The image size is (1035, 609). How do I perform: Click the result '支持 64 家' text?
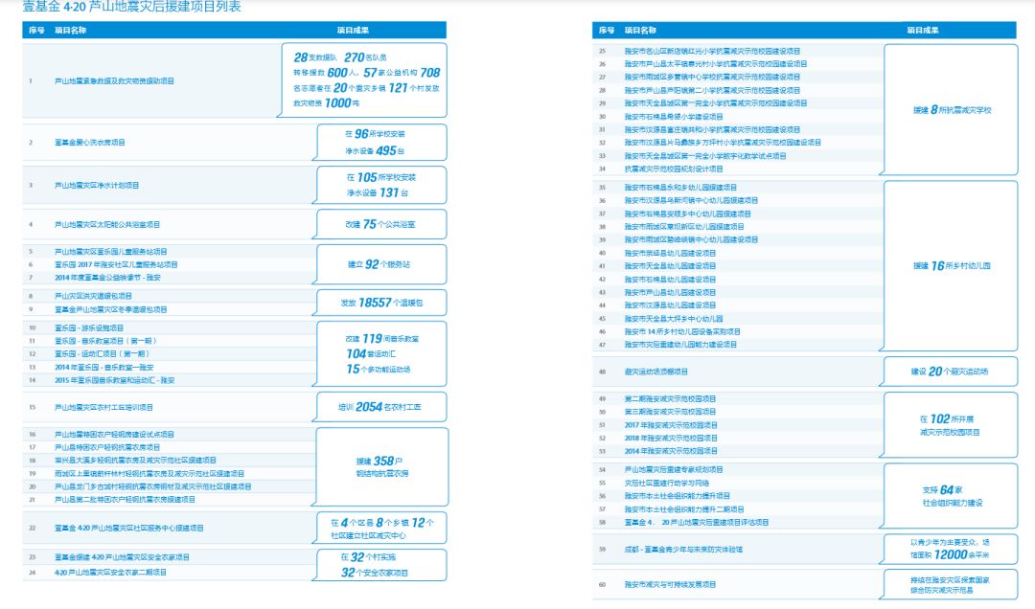click(942, 489)
